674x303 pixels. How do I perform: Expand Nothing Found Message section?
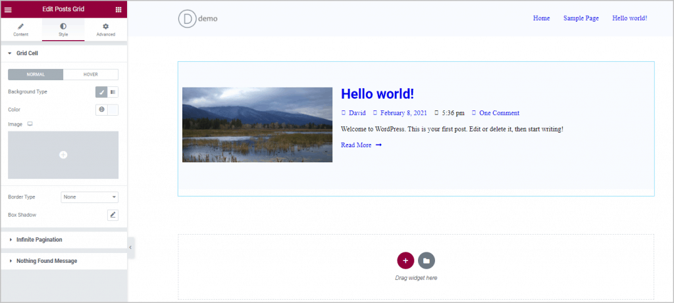pyautogui.click(x=46, y=261)
